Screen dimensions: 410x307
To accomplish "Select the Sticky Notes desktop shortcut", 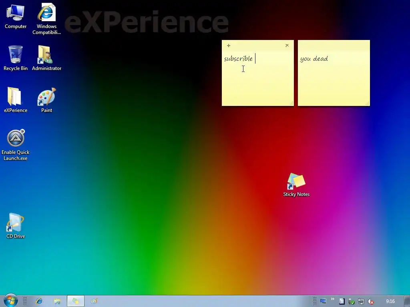I will coord(296,185).
